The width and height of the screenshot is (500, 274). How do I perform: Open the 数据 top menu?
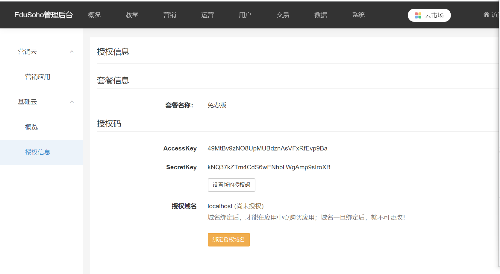click(x=321, y=15)
